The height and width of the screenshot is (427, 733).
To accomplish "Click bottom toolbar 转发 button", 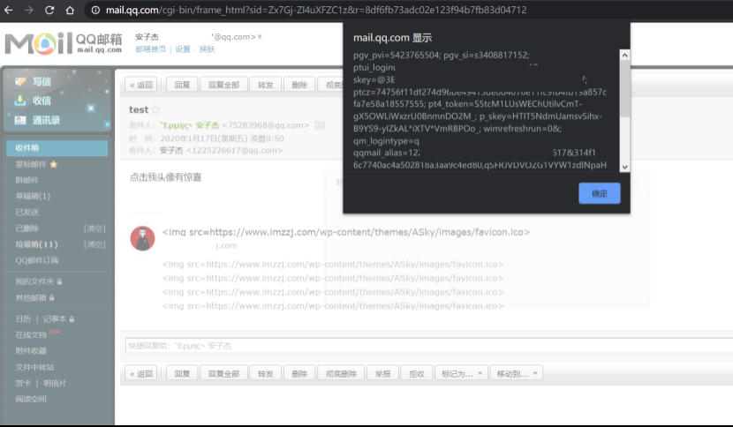I will coord(265,374).
